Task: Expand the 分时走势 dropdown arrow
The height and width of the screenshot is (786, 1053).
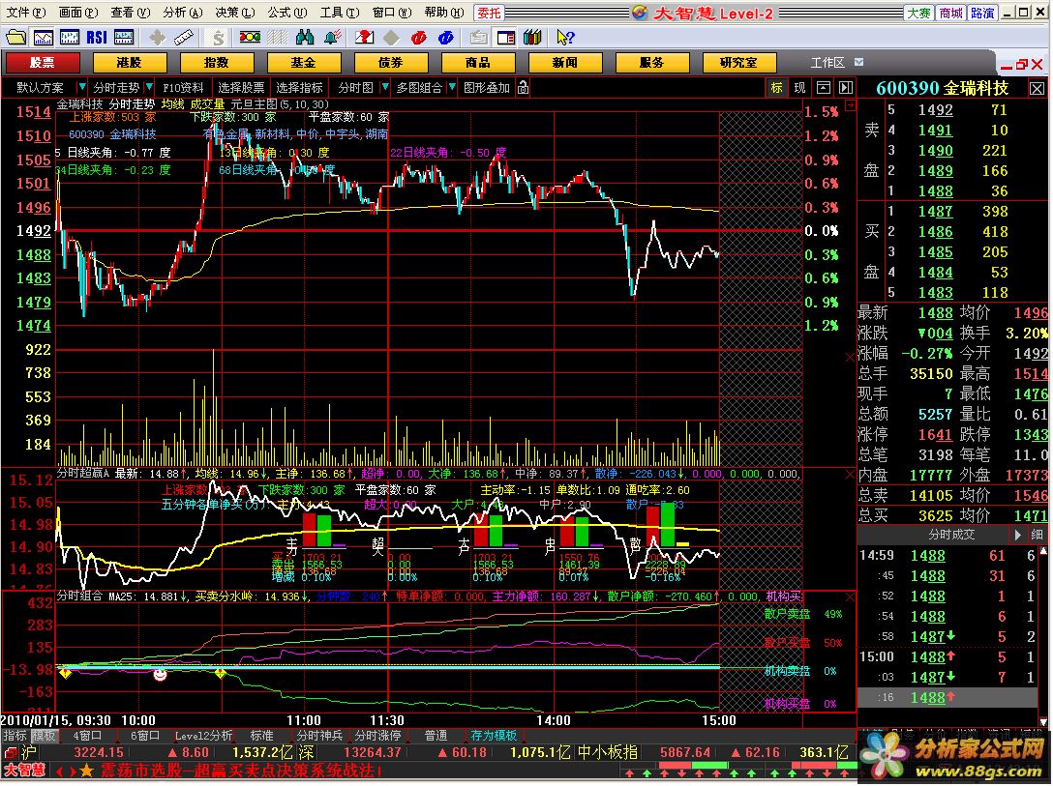Action: tap(148, 87)
